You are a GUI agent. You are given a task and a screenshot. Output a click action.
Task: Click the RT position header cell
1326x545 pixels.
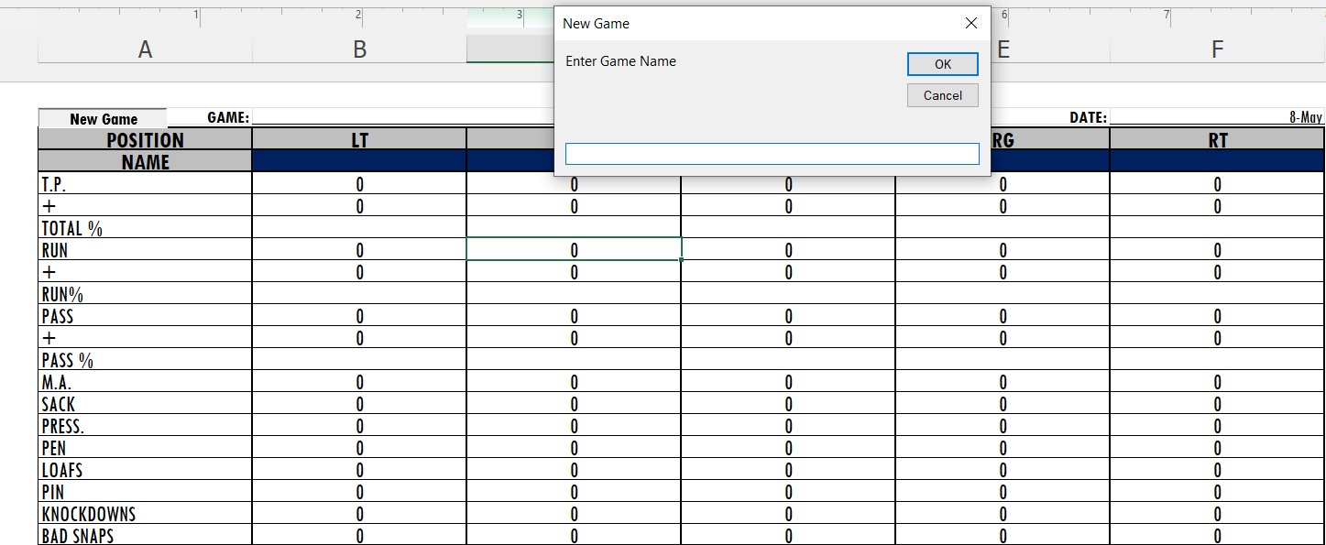pyautogui.click(x=1217, y=139)
